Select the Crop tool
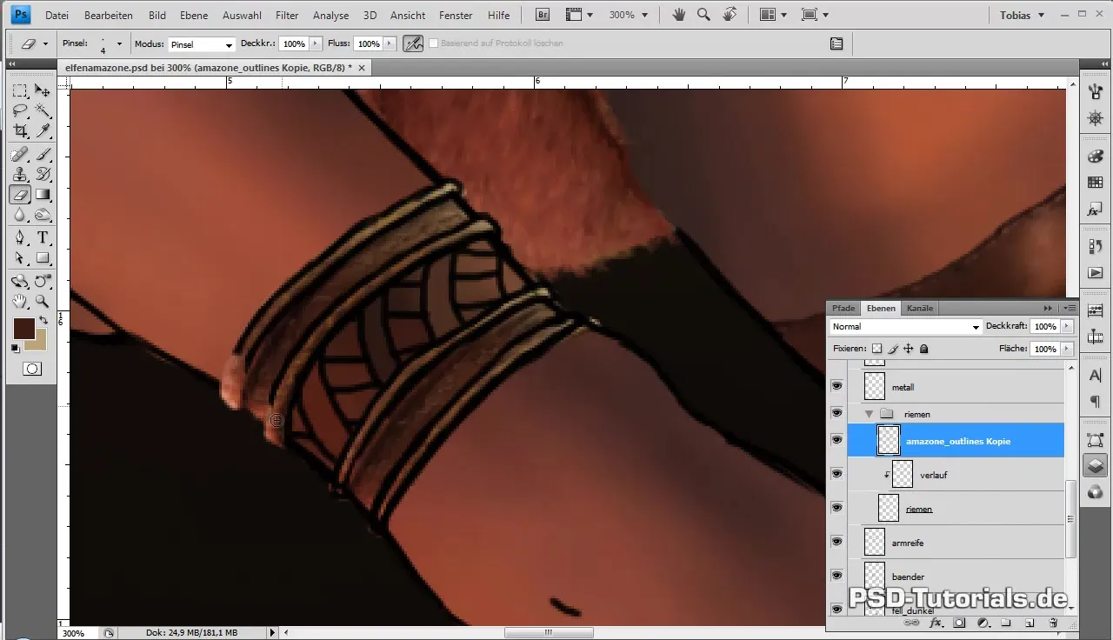Viewport: 1113px width, 640px height. point(20,130)
